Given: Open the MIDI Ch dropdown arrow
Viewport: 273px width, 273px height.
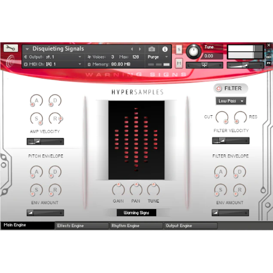Looking at the screenshot, I should (80, 64).
